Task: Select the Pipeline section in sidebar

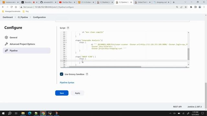Action: point(27,51)
